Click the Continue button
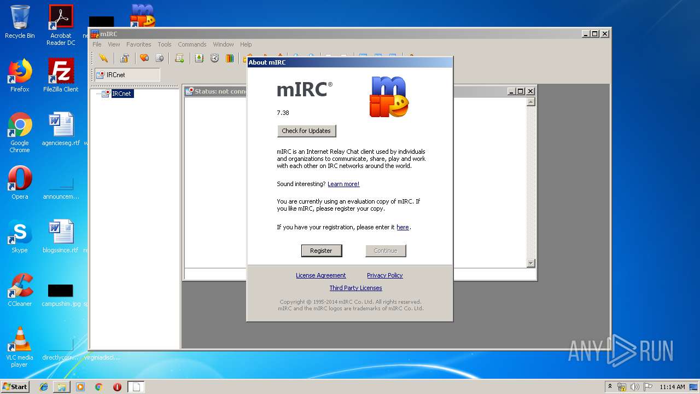The width and height of the screenshot is (700, 394). coord(386,251)
